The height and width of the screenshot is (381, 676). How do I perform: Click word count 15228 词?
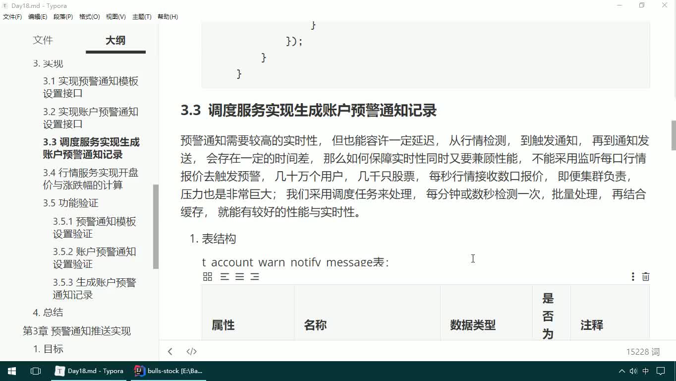[x=643, y=352]
